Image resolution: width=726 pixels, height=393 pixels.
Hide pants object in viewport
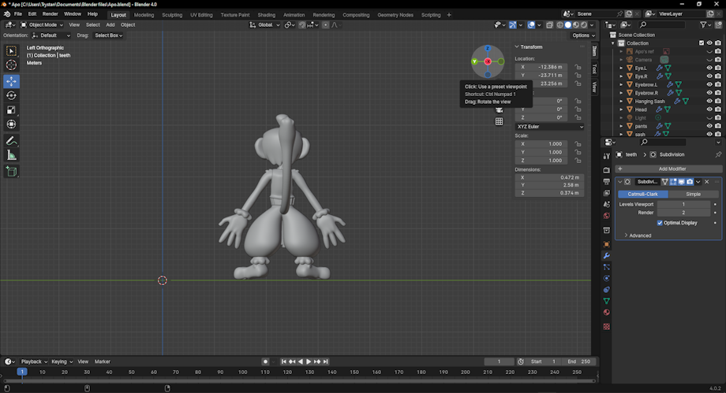pos(709,126)
